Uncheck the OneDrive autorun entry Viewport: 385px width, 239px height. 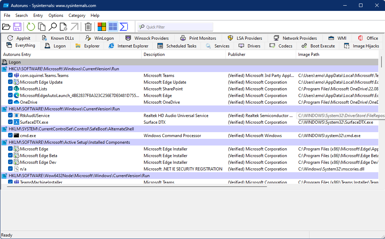pos(11,102)
